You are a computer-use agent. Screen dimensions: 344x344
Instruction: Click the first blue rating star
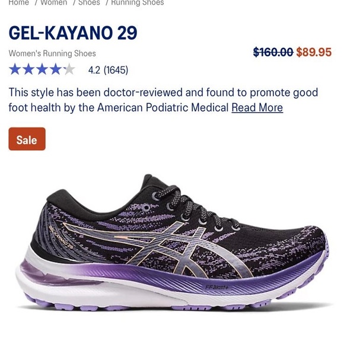pos(15,69)
